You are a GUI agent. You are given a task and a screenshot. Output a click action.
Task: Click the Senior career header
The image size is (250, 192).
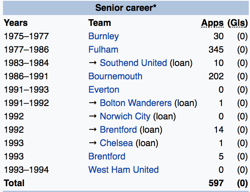point(126,8)
